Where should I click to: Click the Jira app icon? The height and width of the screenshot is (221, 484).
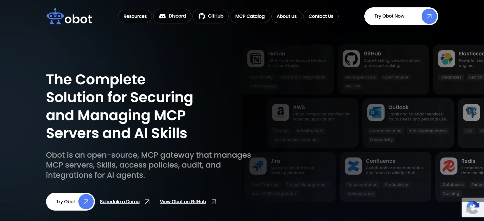point(258,166)
